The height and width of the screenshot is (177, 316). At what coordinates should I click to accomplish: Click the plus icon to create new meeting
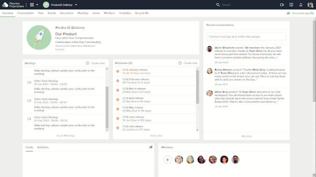coord(88,63)
